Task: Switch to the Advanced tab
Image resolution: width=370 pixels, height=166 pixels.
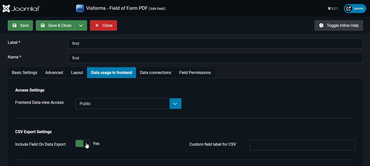Action: pyautogui.click(x=54, y=72)
